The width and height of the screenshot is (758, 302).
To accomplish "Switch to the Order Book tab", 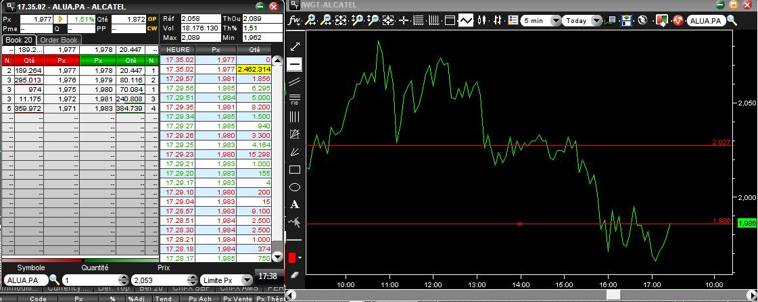I will (x=59, y=40).
